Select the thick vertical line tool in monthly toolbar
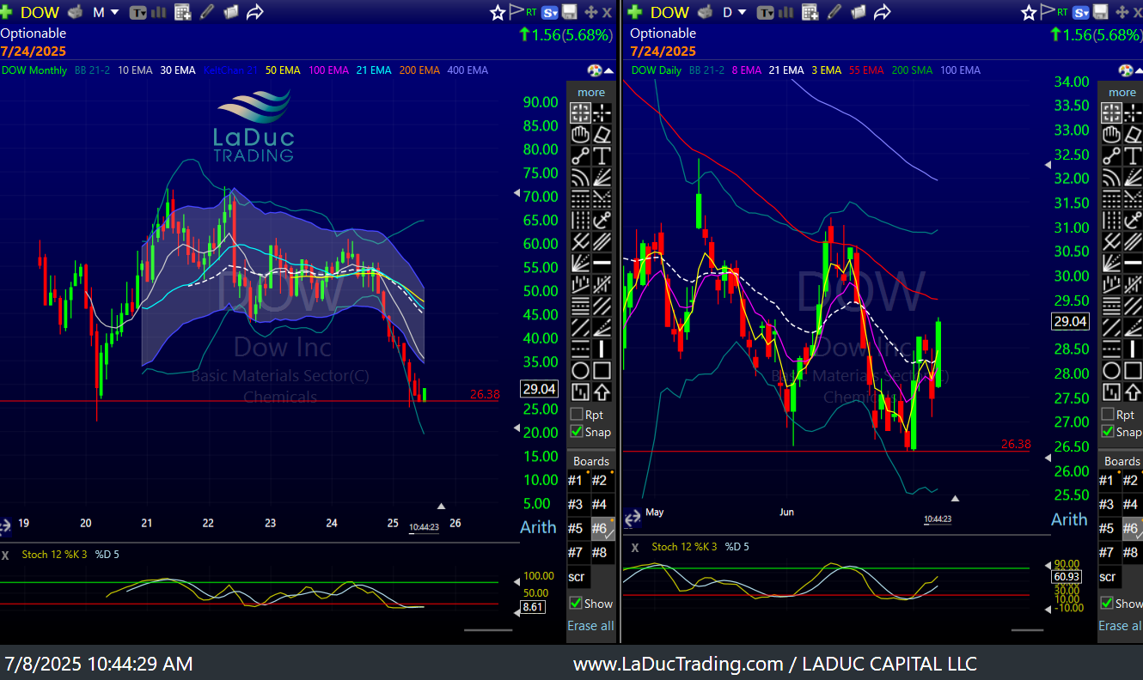The height and width of the screenshot is (680, 1143). [x=602, y=349]
